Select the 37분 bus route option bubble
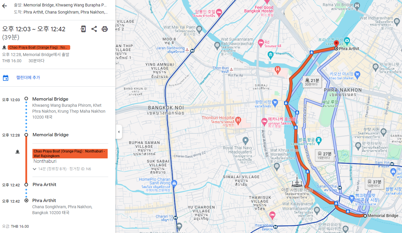The image size is (402, 233). (374, 184)
